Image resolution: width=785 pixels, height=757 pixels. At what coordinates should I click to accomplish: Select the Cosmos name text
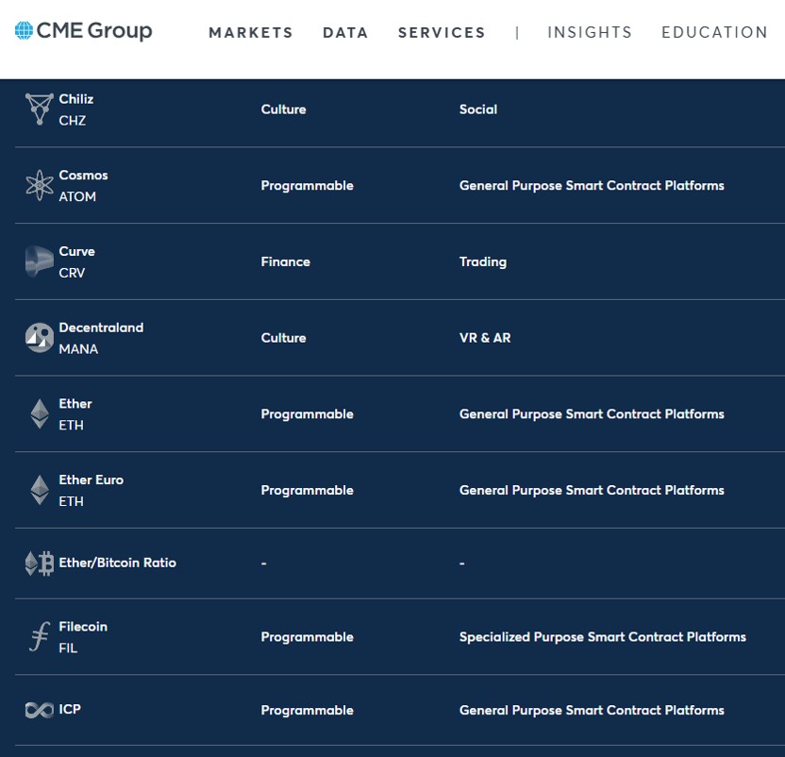click(x=83, y=175)
